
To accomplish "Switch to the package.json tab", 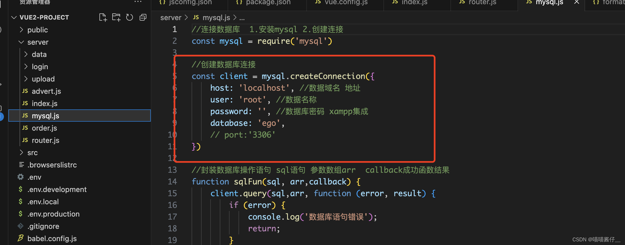I will pos(267,3).
